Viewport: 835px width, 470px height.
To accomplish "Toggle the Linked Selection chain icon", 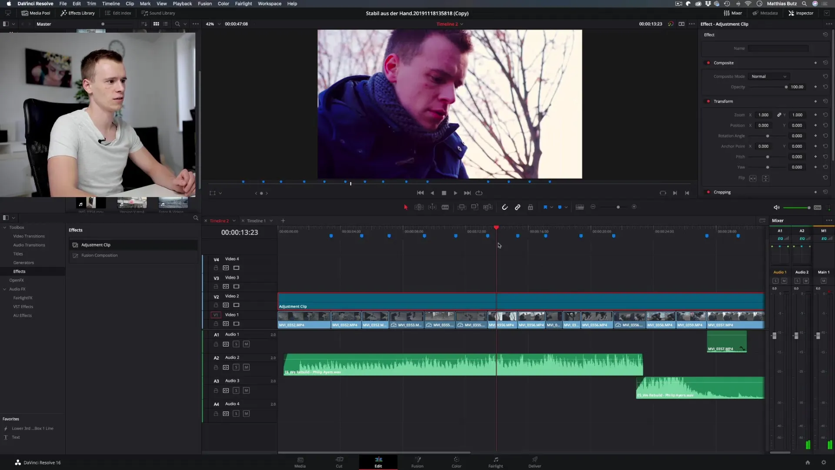I will [518, 207].
